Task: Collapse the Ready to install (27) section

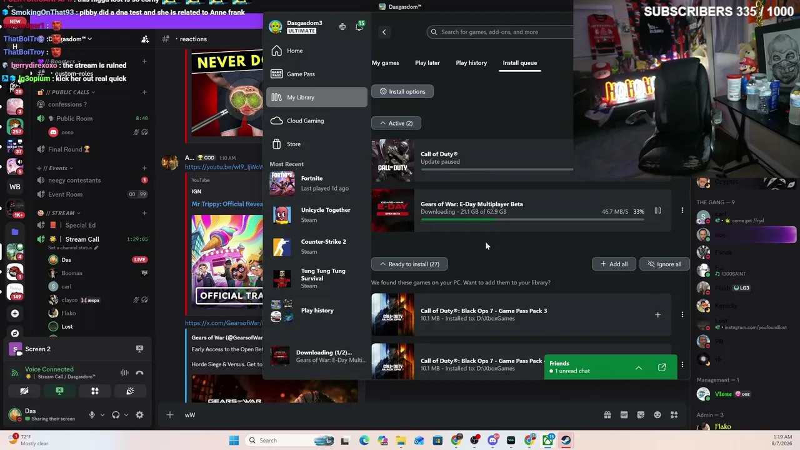Action: [409, 264]
